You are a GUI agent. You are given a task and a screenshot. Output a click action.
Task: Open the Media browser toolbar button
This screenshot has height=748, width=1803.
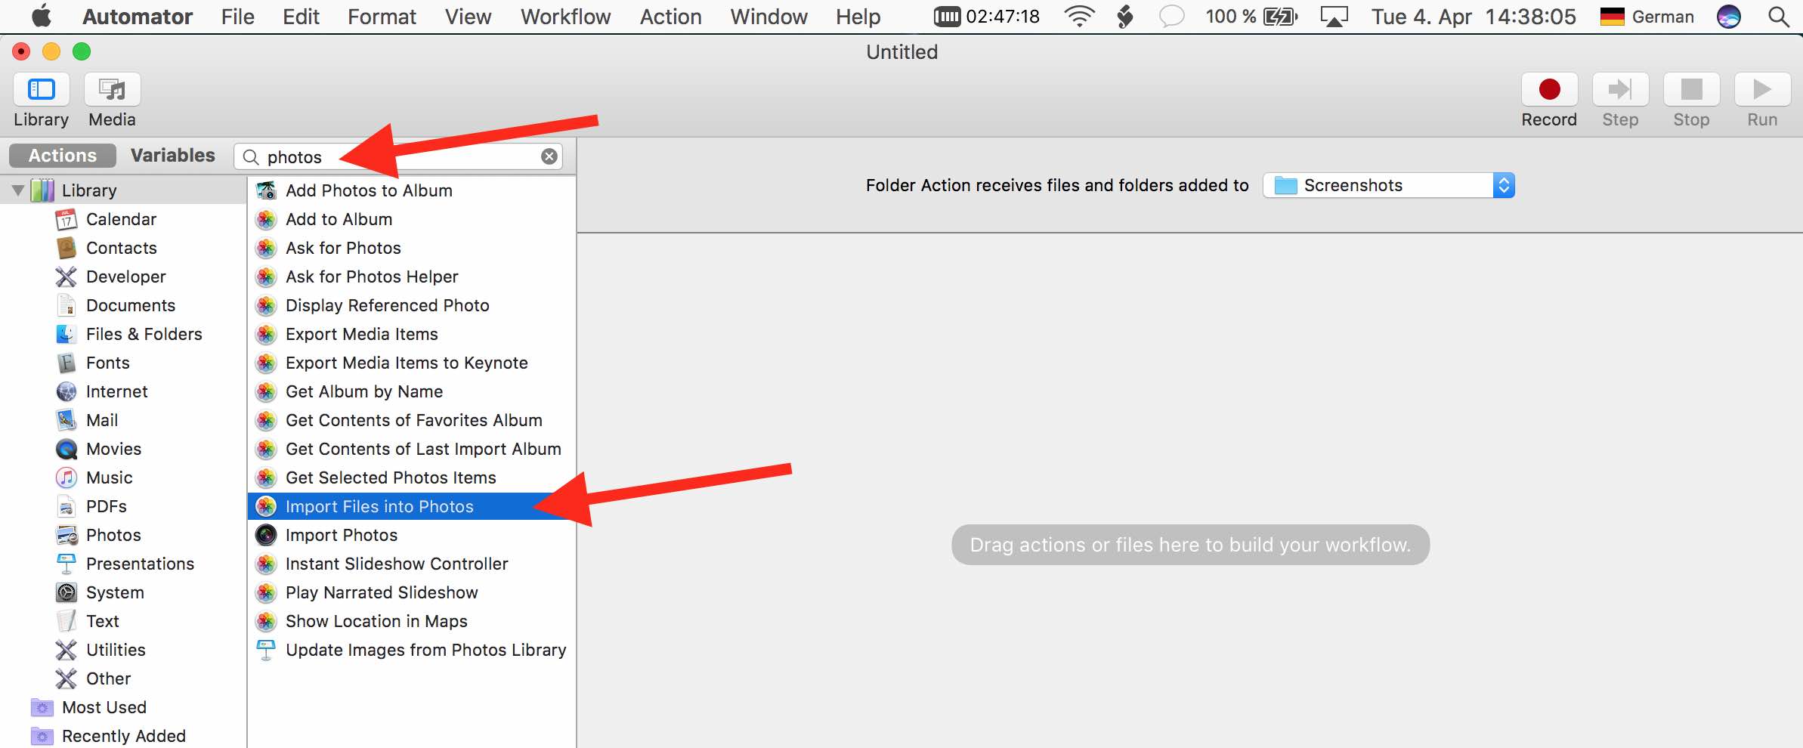(x=112, y=90)
